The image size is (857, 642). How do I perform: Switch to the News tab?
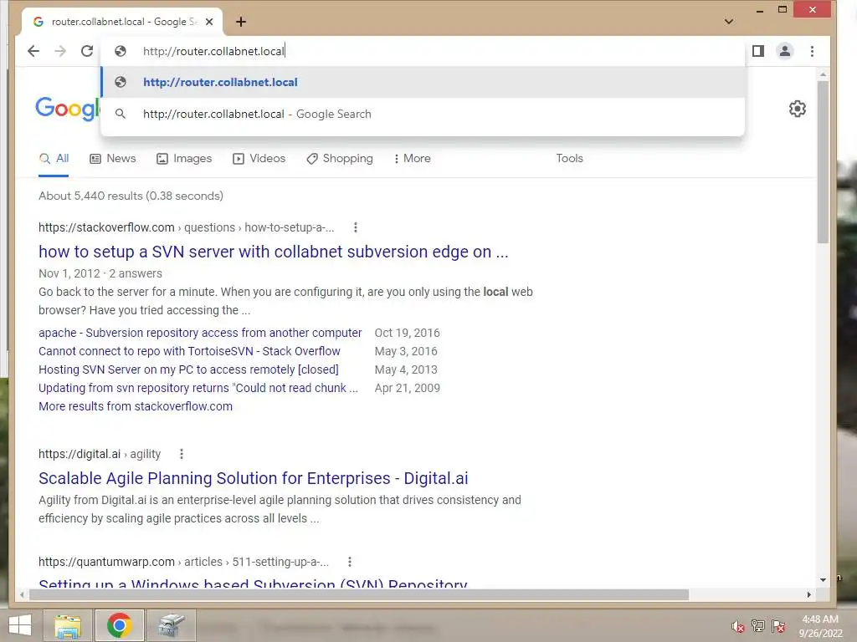(x=113, y=159)
